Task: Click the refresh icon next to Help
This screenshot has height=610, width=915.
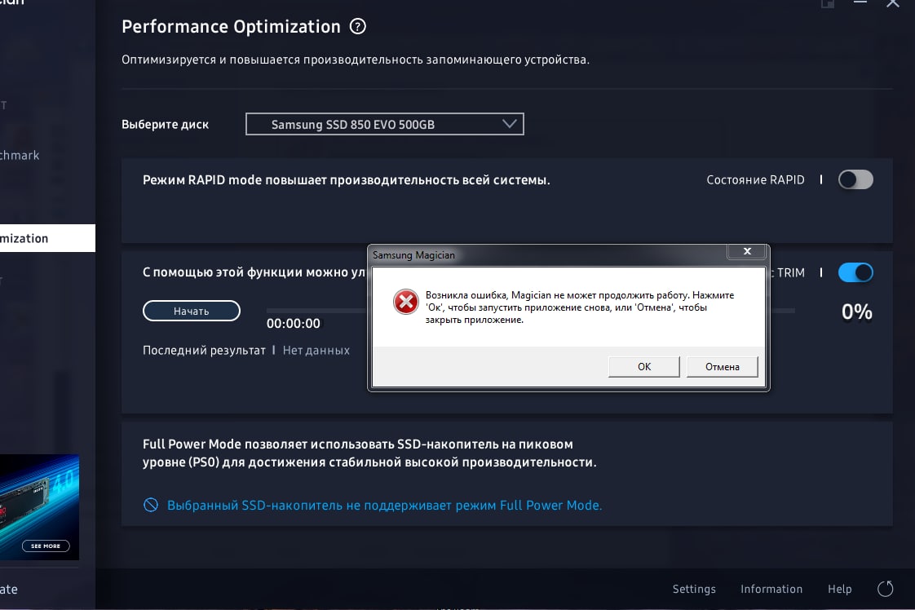Action: coord(886,589)
